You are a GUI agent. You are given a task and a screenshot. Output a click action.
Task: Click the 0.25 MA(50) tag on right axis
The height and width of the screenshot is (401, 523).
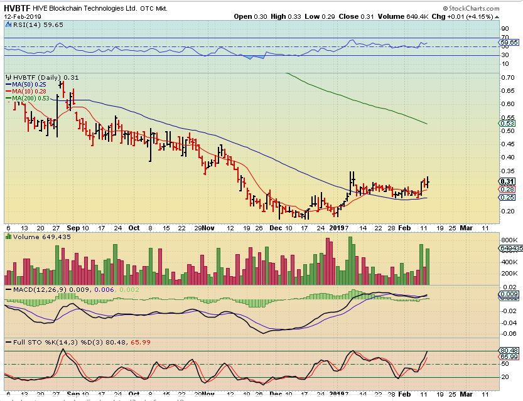(x=508, y=197)
